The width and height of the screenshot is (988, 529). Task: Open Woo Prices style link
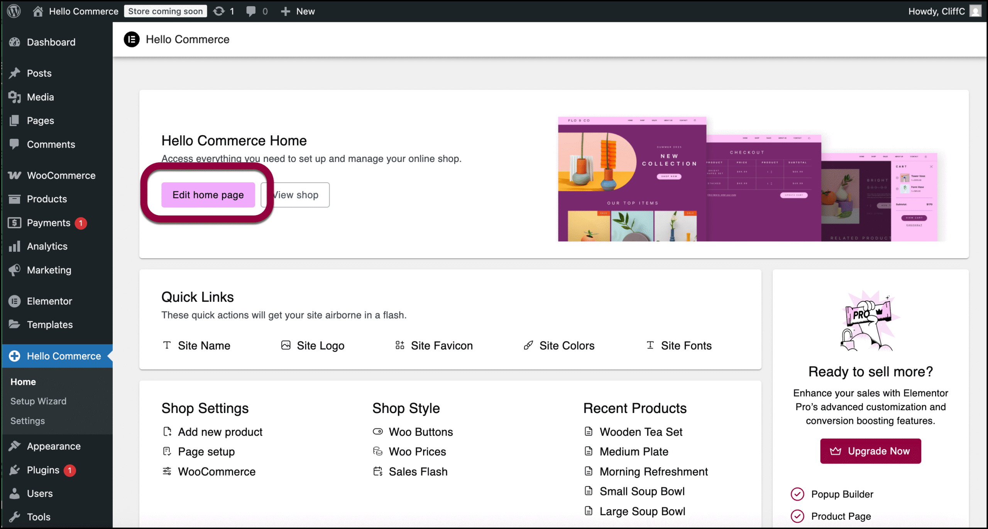(409, 452)
